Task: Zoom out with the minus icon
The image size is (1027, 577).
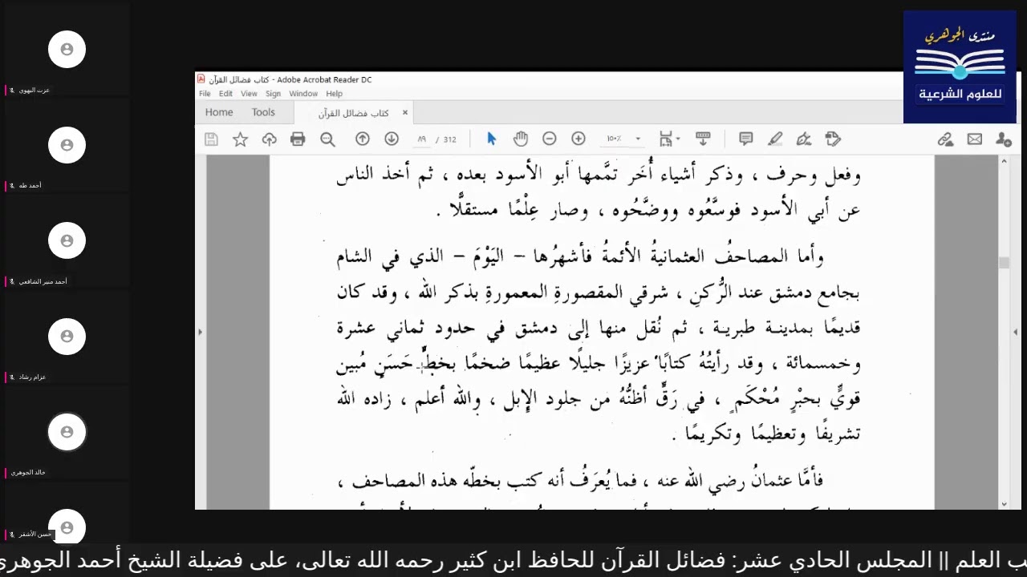Action: point(550,139)
